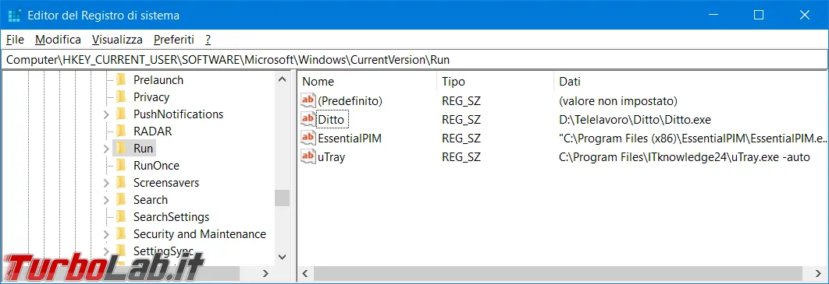Select the Screensavers key label
This screenshot has width=829, height=284.
pos(166,183)
